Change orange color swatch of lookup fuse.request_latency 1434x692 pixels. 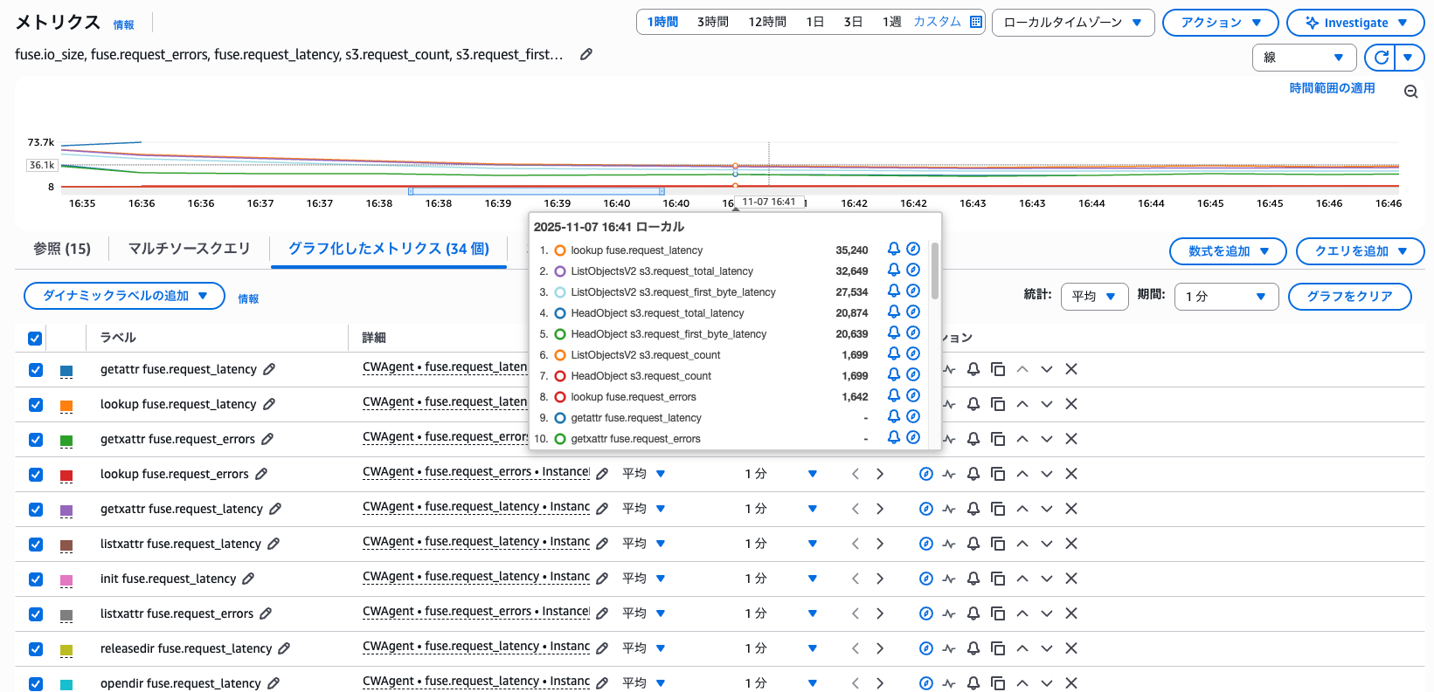click(66, 406)
